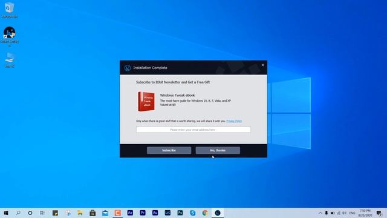Open the volume control in tray
This screenshot has height=218, width=387.
[x=345, y=213]
